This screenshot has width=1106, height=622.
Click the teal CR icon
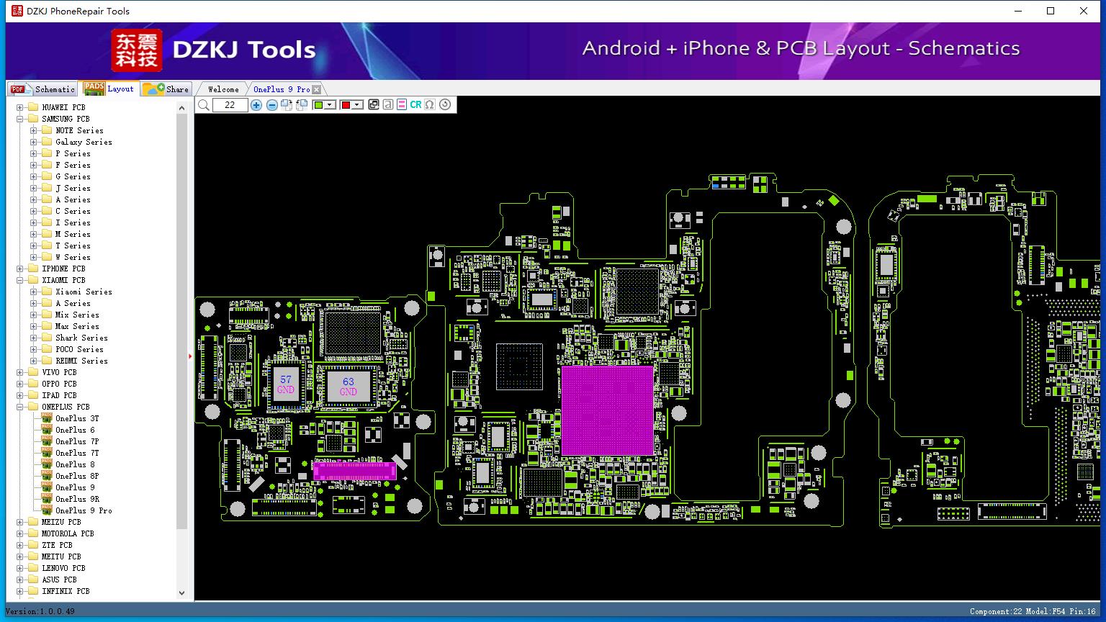[x=415, y=105]
